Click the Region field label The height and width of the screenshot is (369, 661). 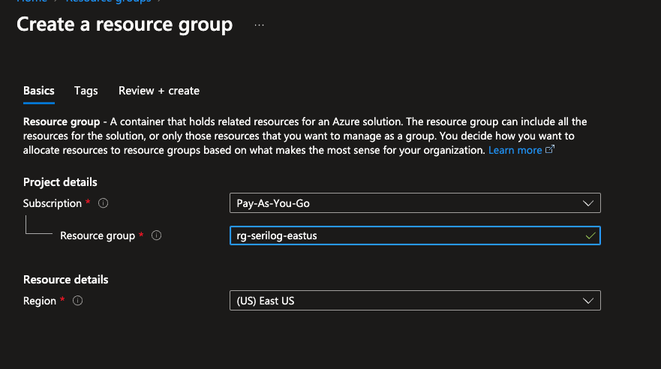pos(40,301)
